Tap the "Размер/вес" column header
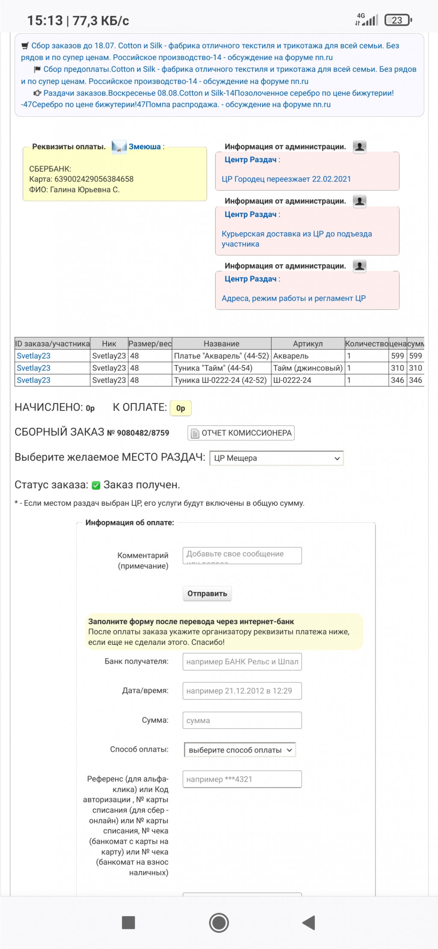 tap(150, 344)
